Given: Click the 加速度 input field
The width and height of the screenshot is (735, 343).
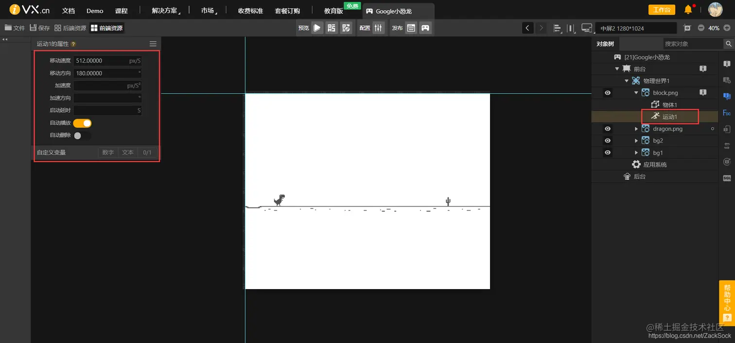Looking at the screenshot, I should click(107, 86).
